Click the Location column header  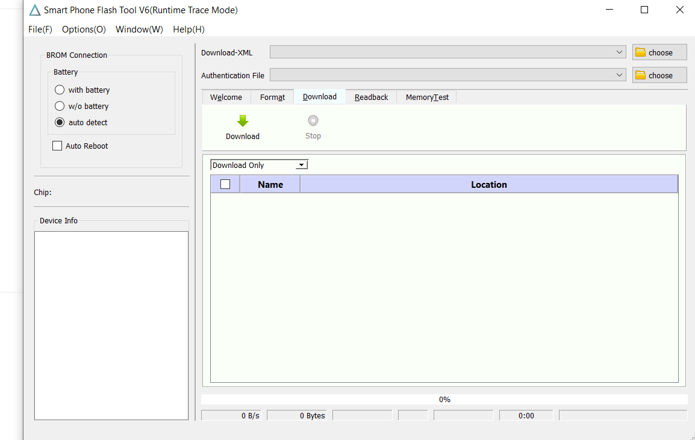coord(489,184)
